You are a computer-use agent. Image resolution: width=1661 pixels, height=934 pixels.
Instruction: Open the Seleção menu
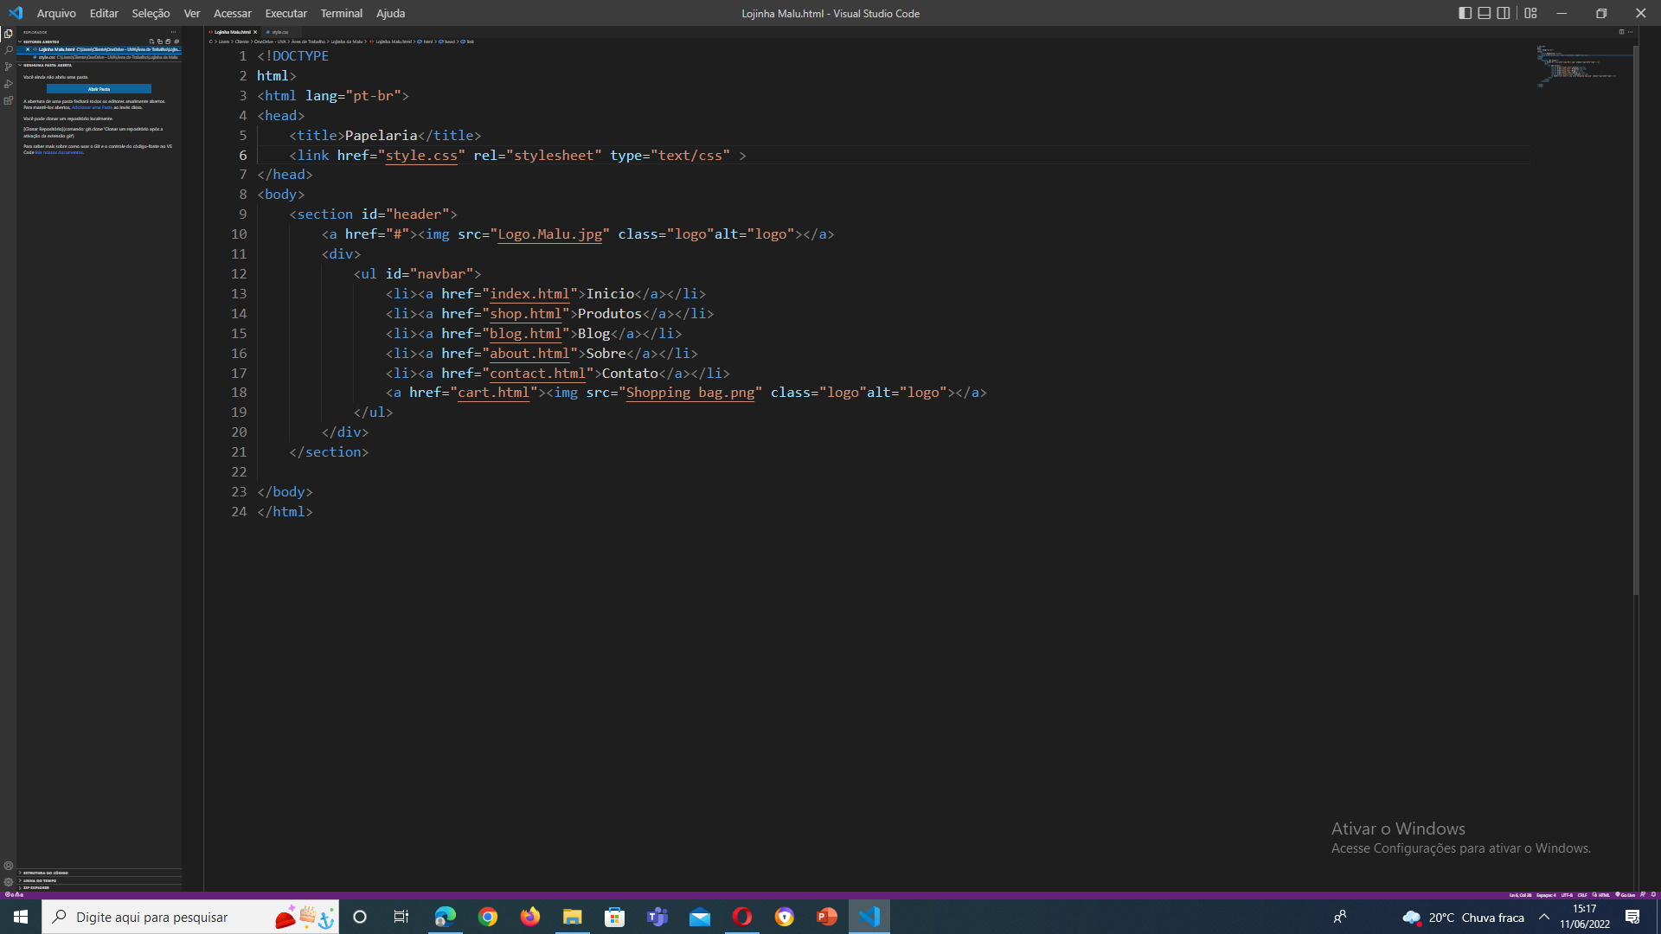point(151,13)
